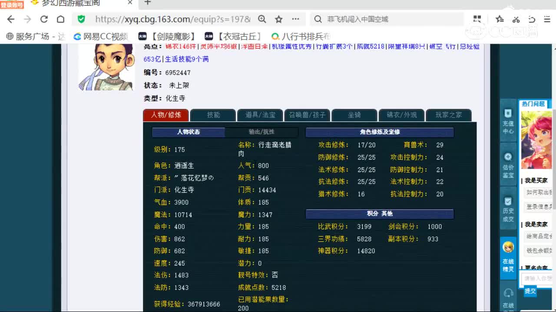This screenshot has width=556, height=312.
Task: Click the address bar URL field
Action: (x=173, y=19)
